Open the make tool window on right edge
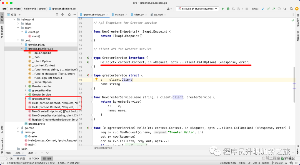This screenshot has width=300, height=165. pyautogui.click(x=298, y=150)
